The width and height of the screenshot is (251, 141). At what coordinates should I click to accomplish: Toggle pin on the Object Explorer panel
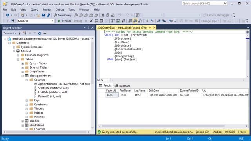click(89, 28)
